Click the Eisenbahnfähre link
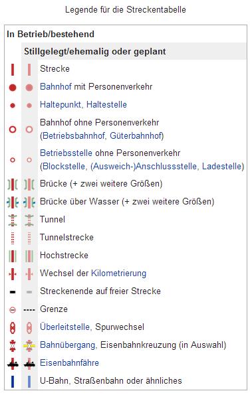252x395 pixels. pos(69,362)
